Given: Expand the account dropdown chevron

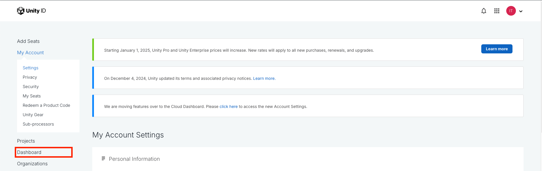Looking at the screenshot, I should point(521,11).
